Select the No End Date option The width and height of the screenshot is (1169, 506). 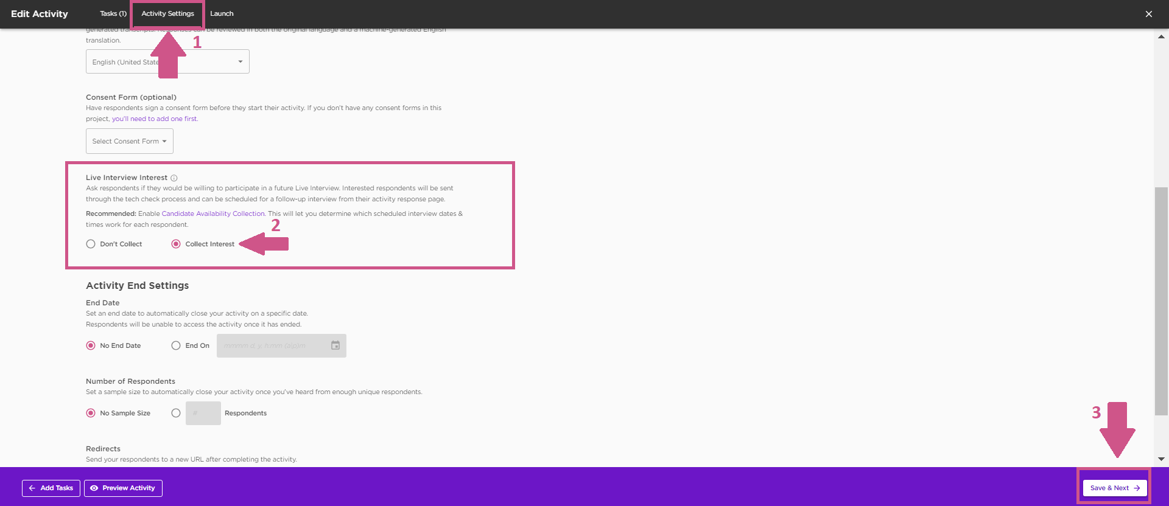coord(91,345)
